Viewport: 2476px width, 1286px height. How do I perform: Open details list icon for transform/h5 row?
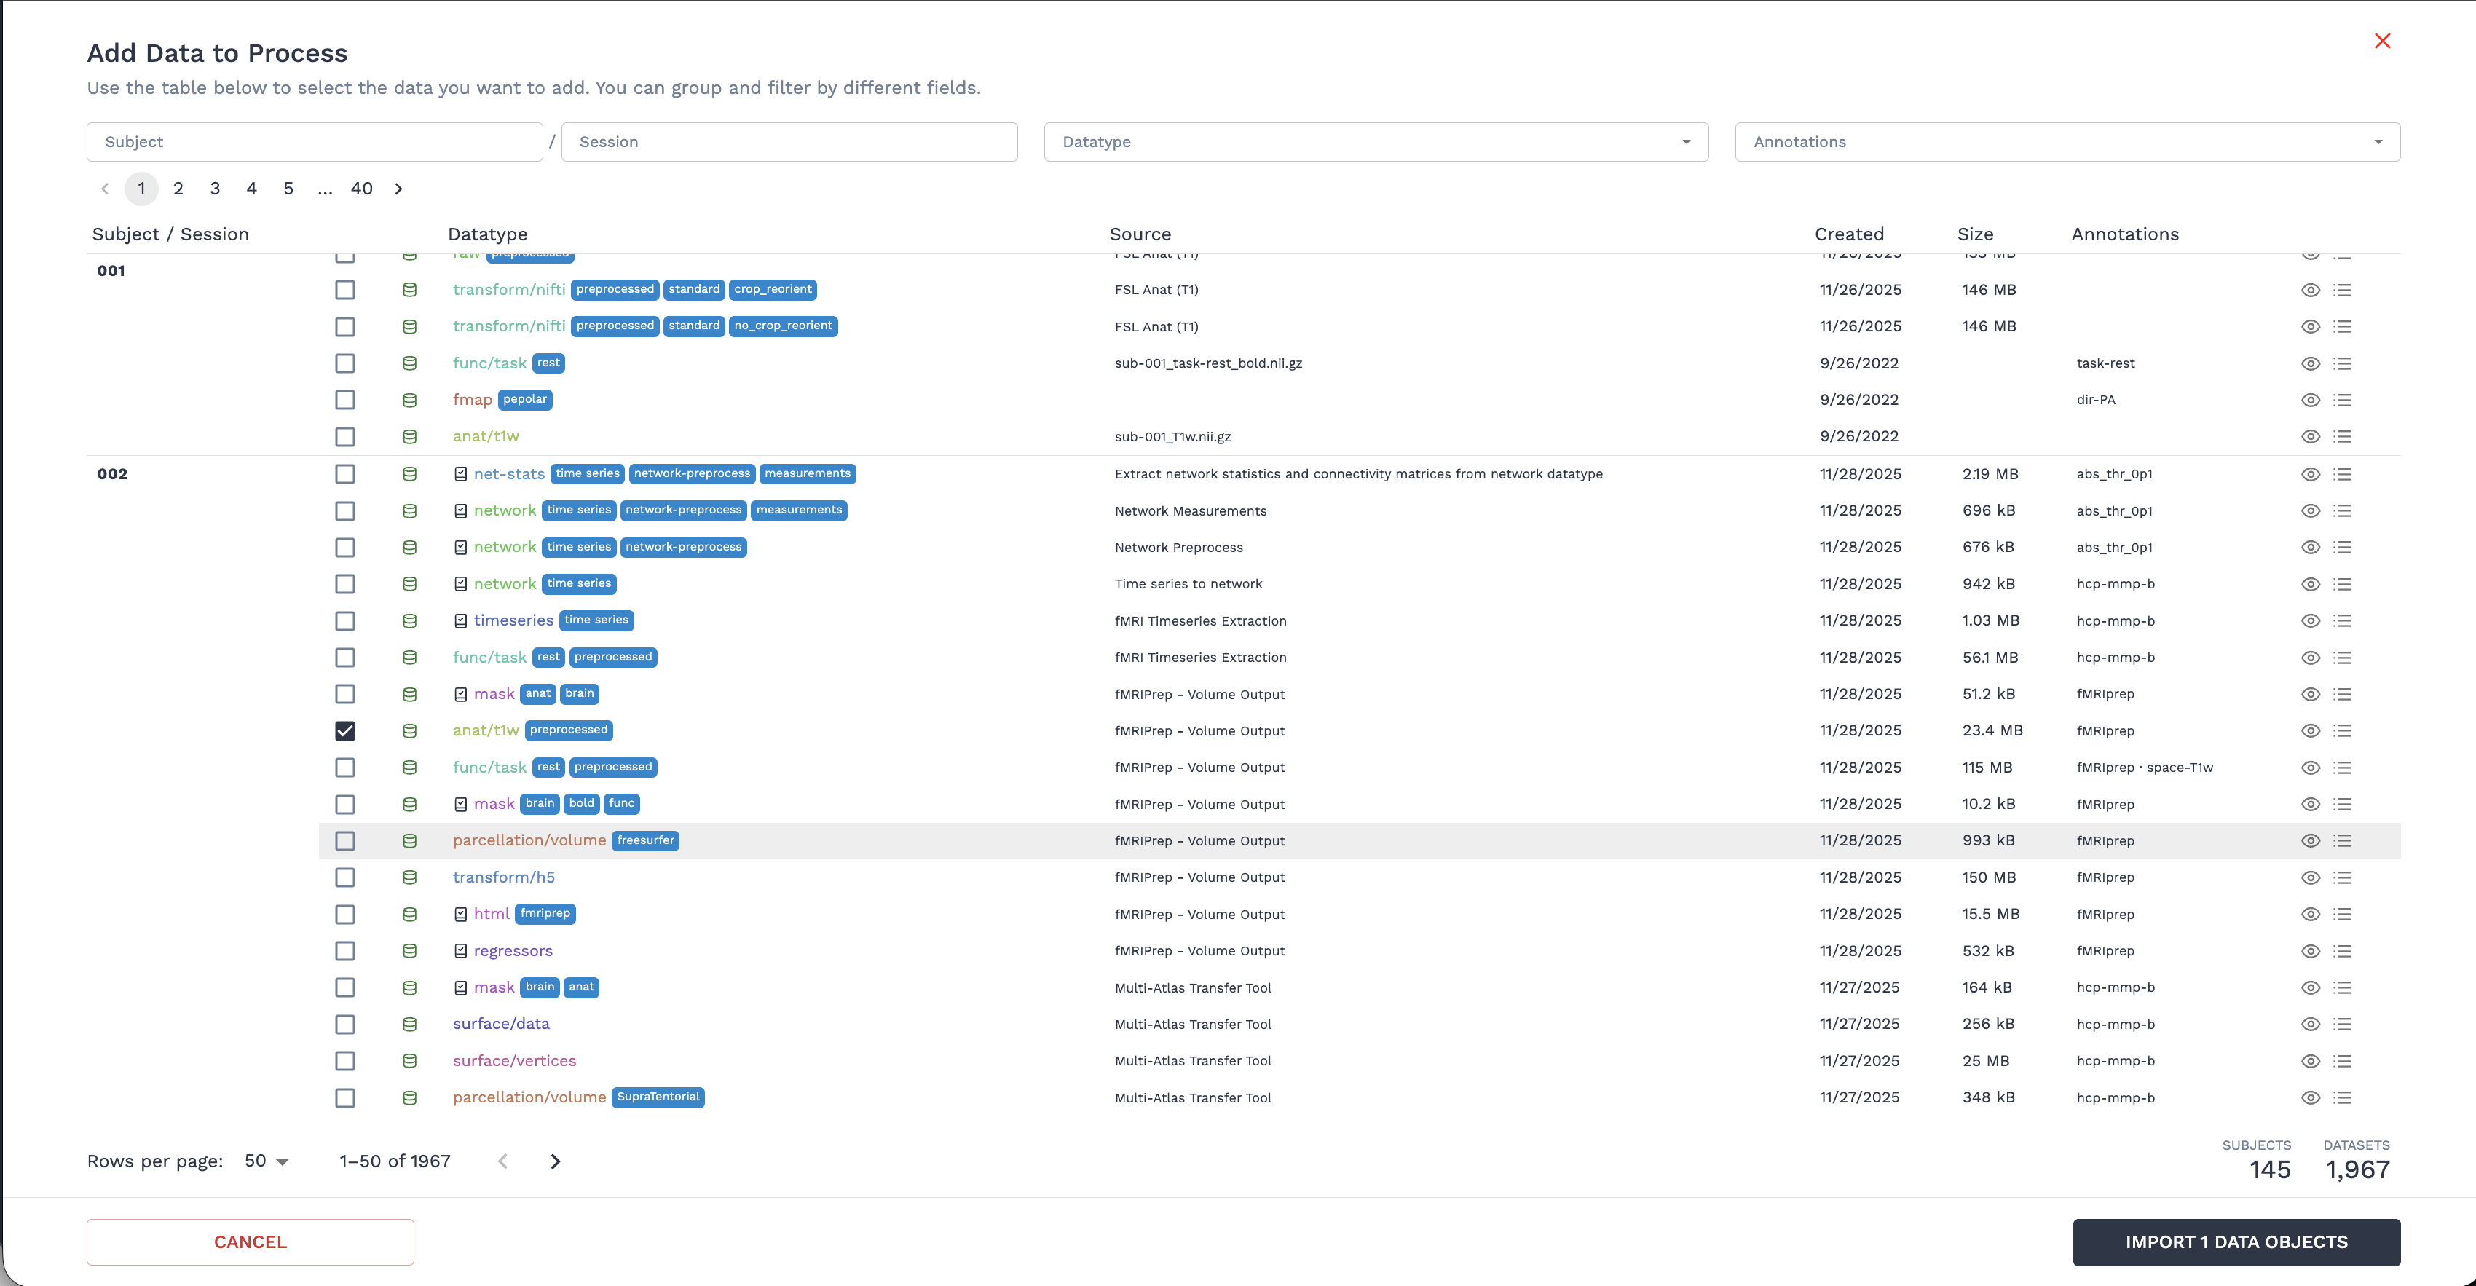pos(2343,877)
